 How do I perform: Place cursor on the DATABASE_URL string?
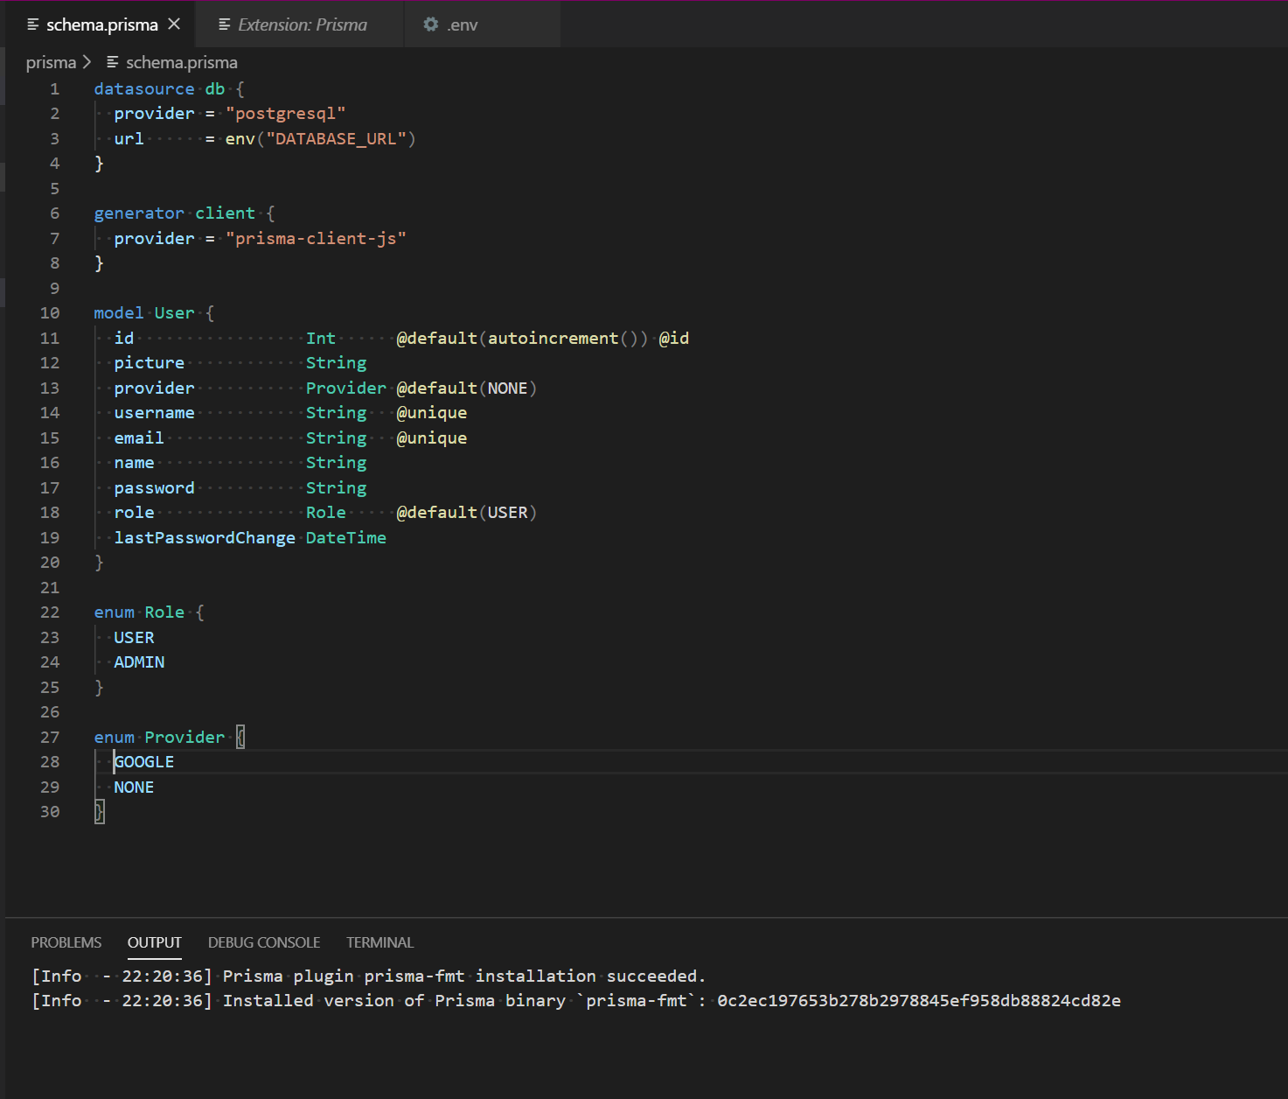[x=337, y=138]
